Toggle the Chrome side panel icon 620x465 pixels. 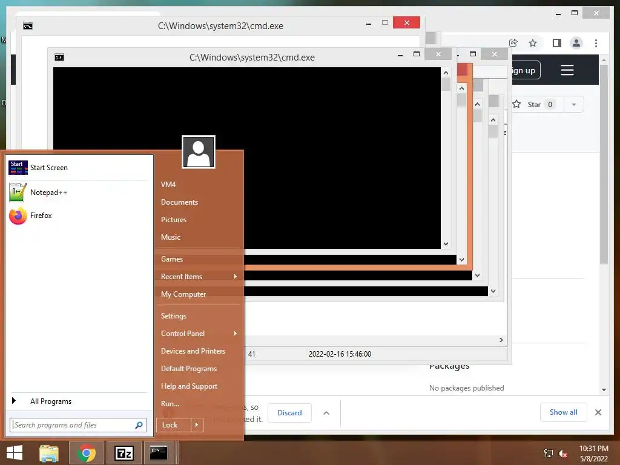pos(557,43)
